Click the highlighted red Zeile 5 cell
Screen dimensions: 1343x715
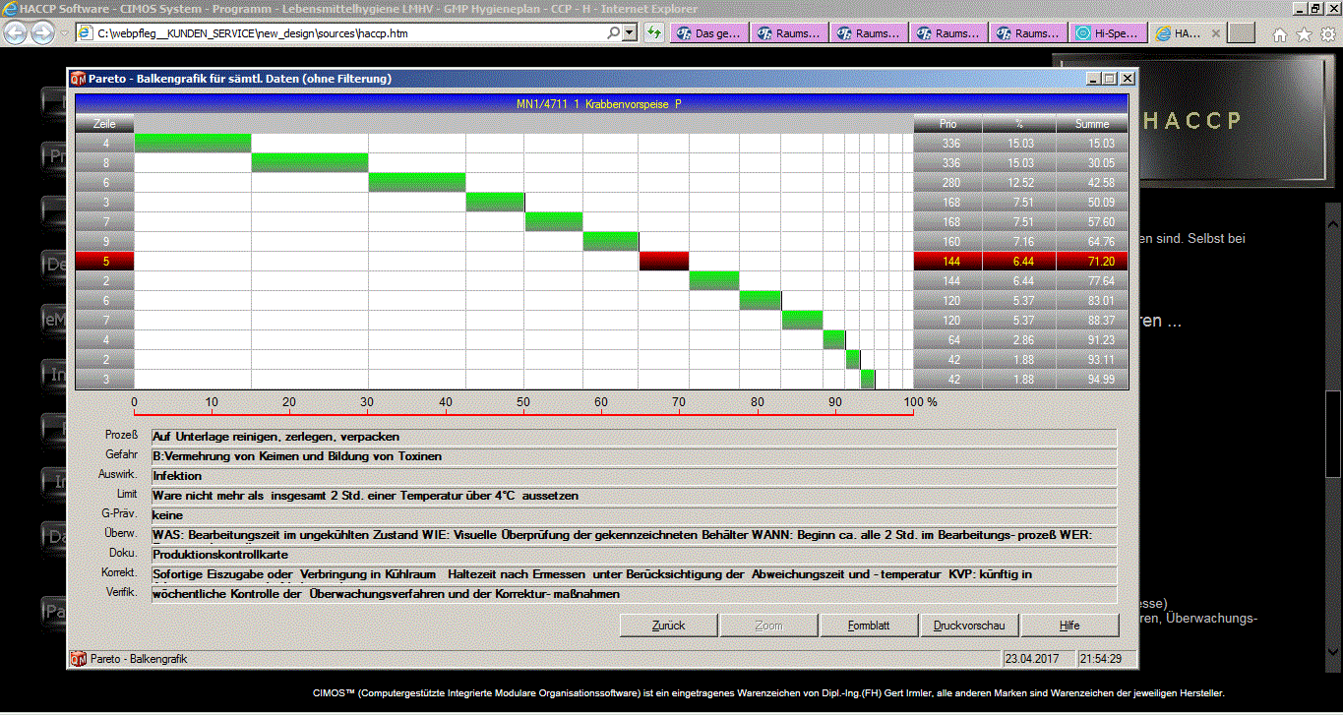[104, 262]
